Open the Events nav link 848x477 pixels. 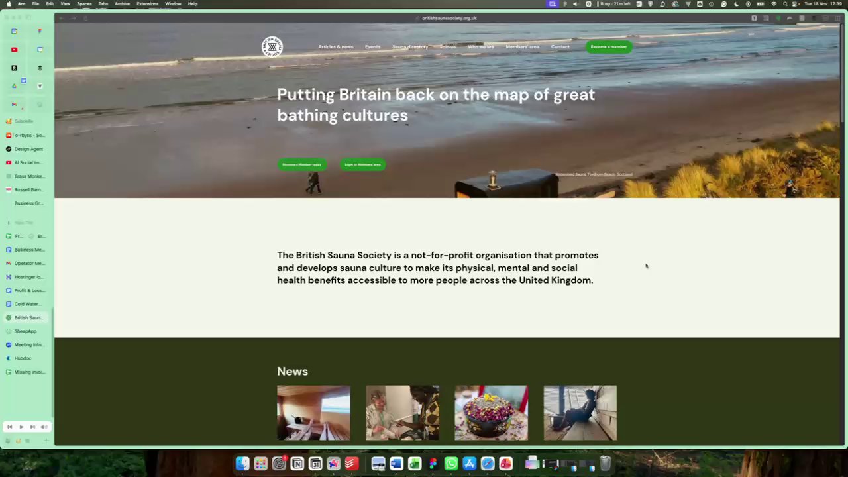372,47
